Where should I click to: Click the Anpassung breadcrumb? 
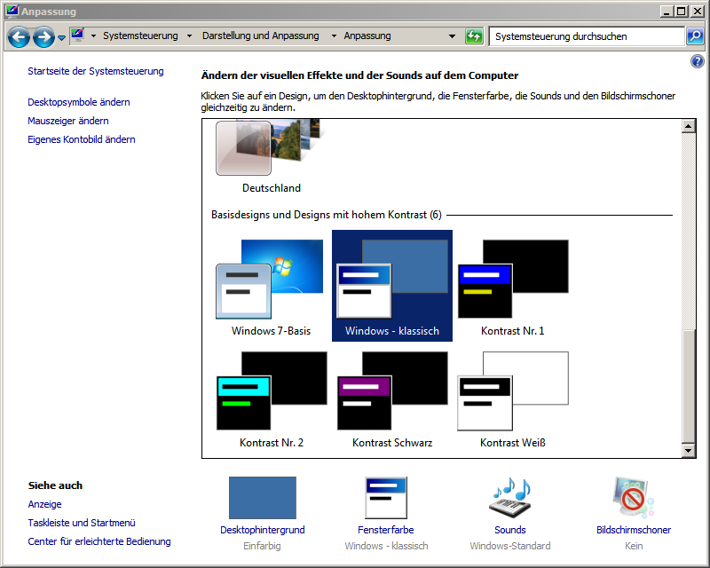coord(367,35)
